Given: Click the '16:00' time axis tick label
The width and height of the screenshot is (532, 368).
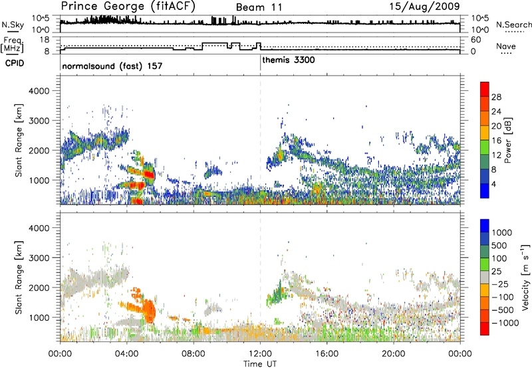Looking at the screenshot, I should pyautogui.click(x=327, y=354).
